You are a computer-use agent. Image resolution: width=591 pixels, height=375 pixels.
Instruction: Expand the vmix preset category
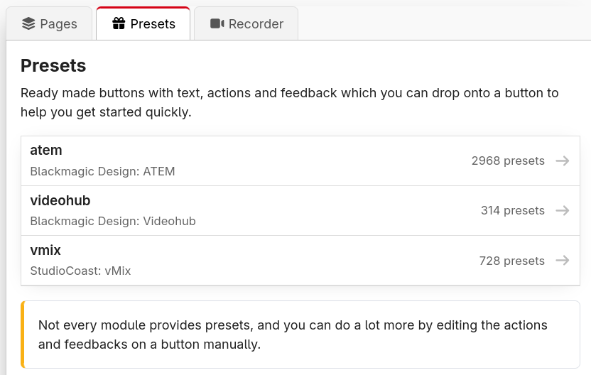point(300,261)
